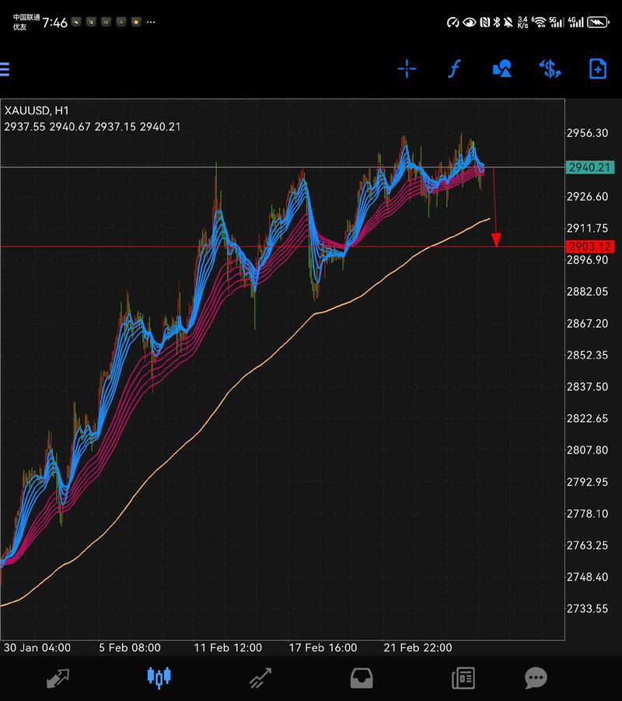Open the hamburger side menu
Viewport: 622px width, 701px height.
click(x=5, y=69)
